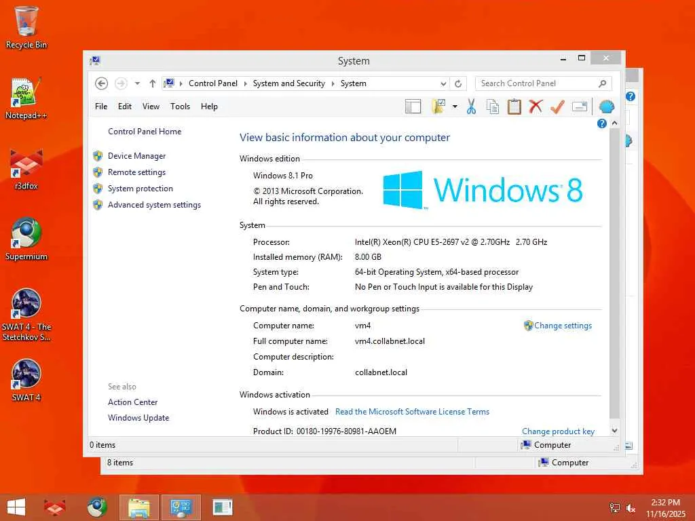The image size is (695, 521).
Task: Click Computer in System window status bar
Action: point(546,445)
